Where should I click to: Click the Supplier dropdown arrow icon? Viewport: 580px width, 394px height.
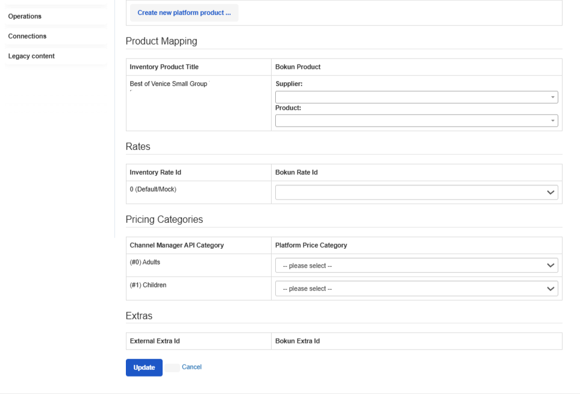click(553, 98)
